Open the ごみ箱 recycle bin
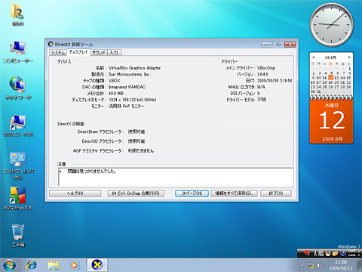The height and width of the screenshot is (272, 362). pos(18,235)
